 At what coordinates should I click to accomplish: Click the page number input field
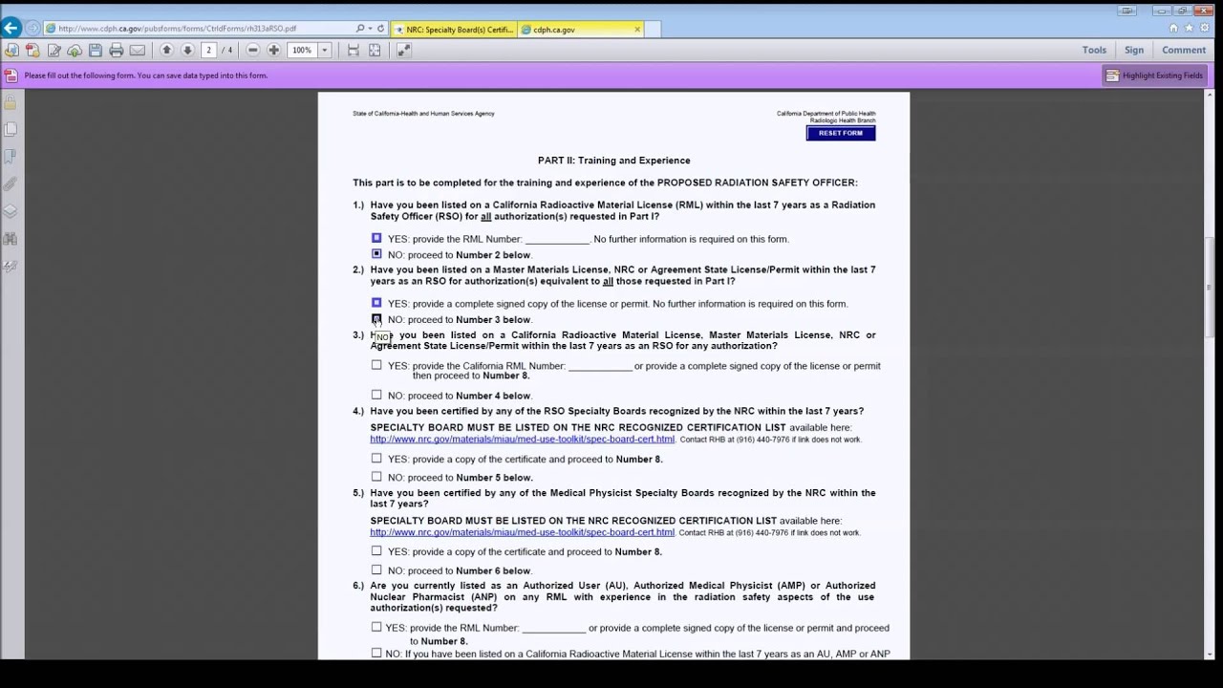click(x=208, y=50)
